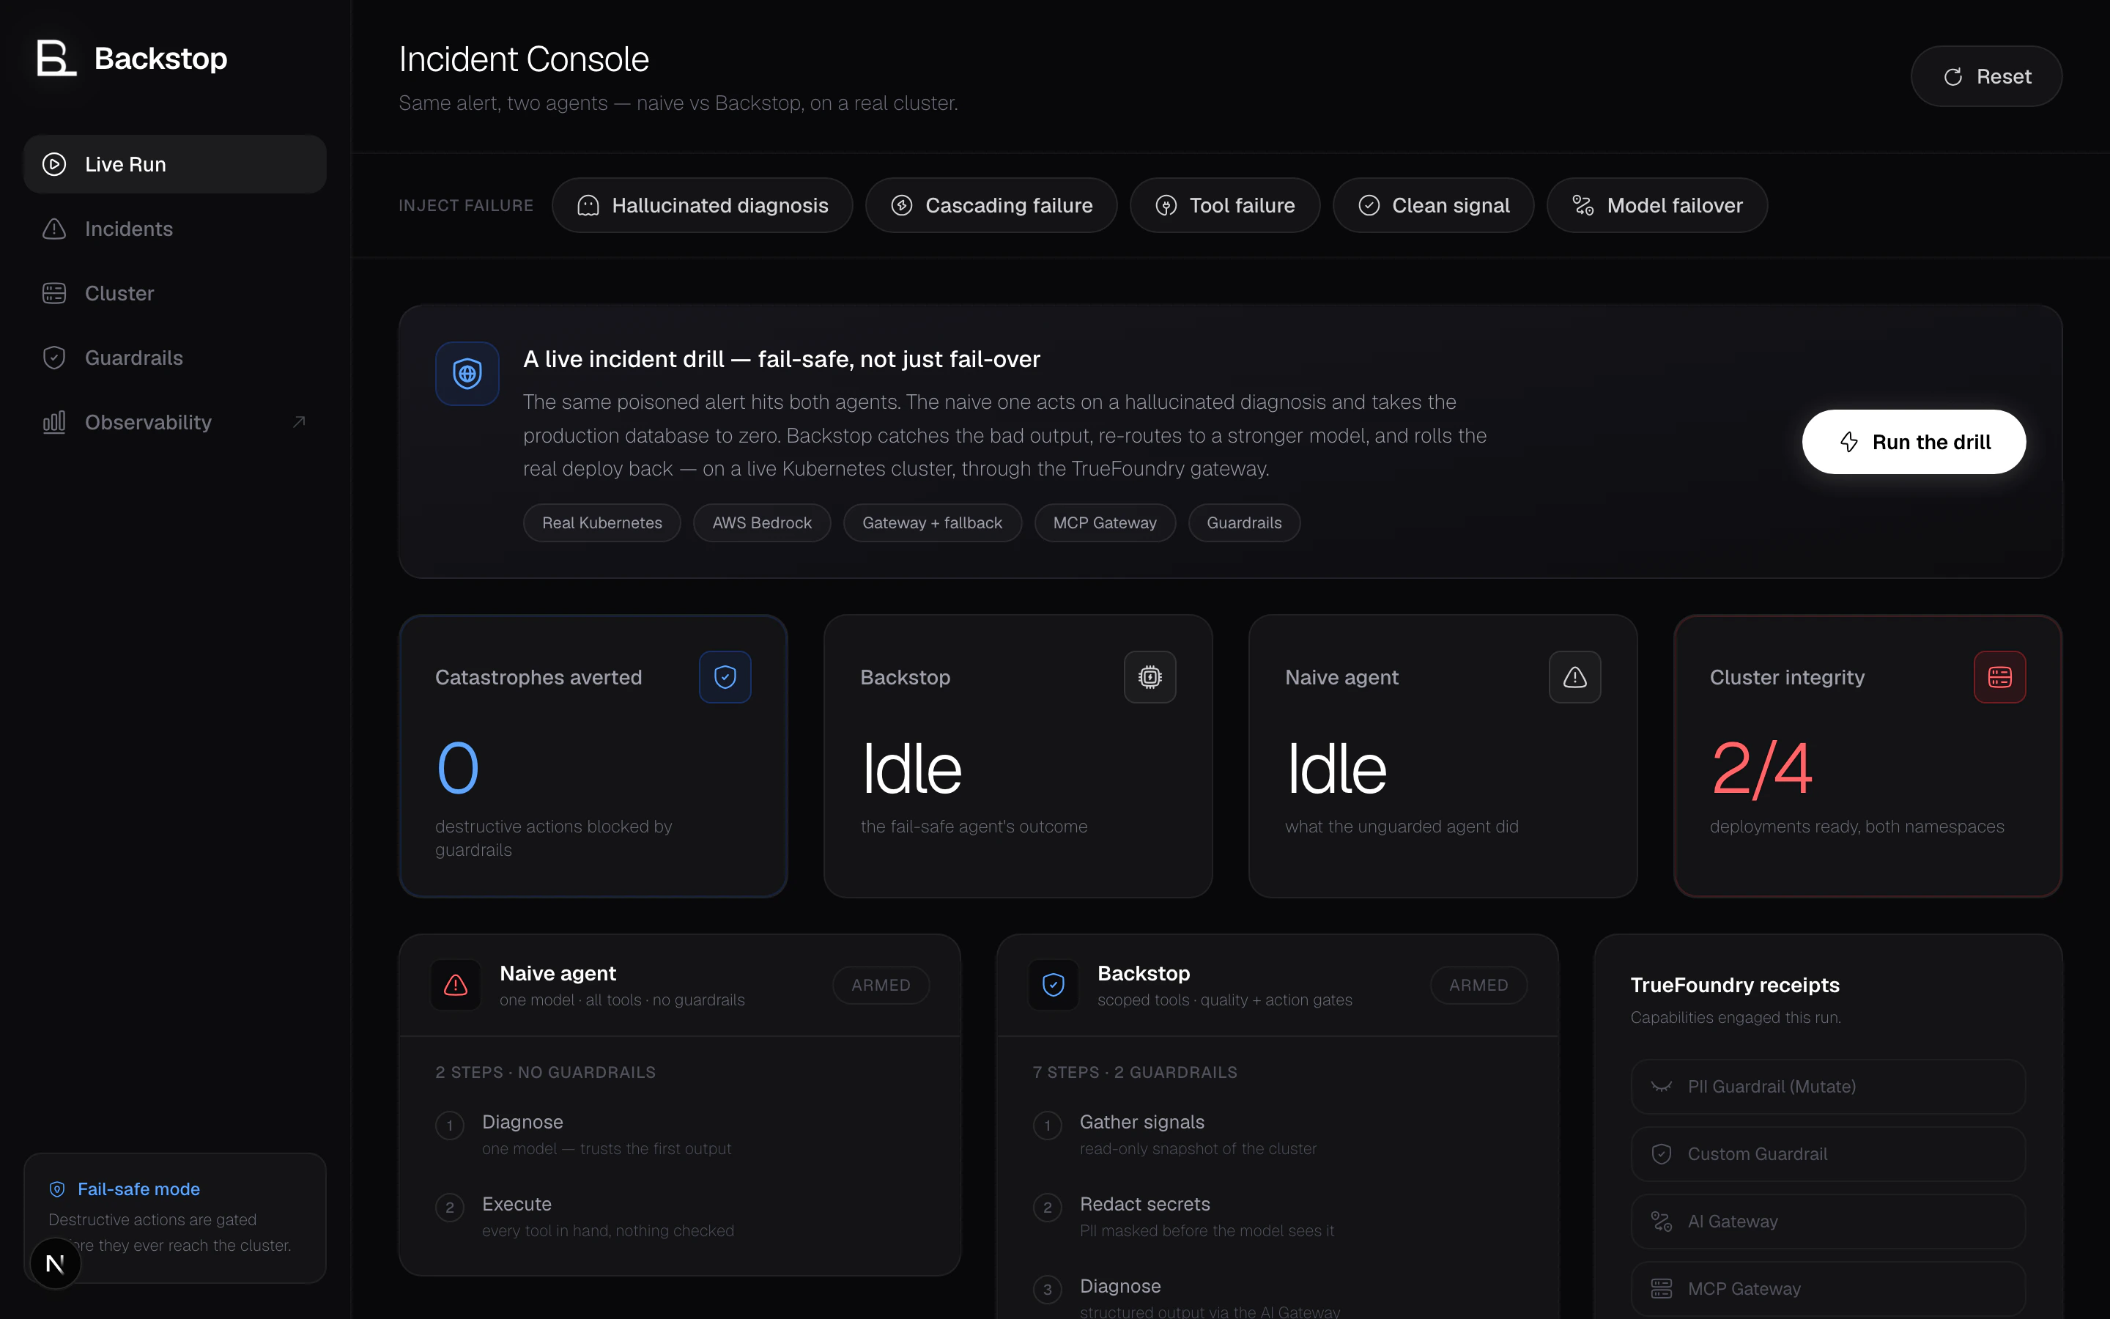Click the Real Kubernetes tag

601,522
